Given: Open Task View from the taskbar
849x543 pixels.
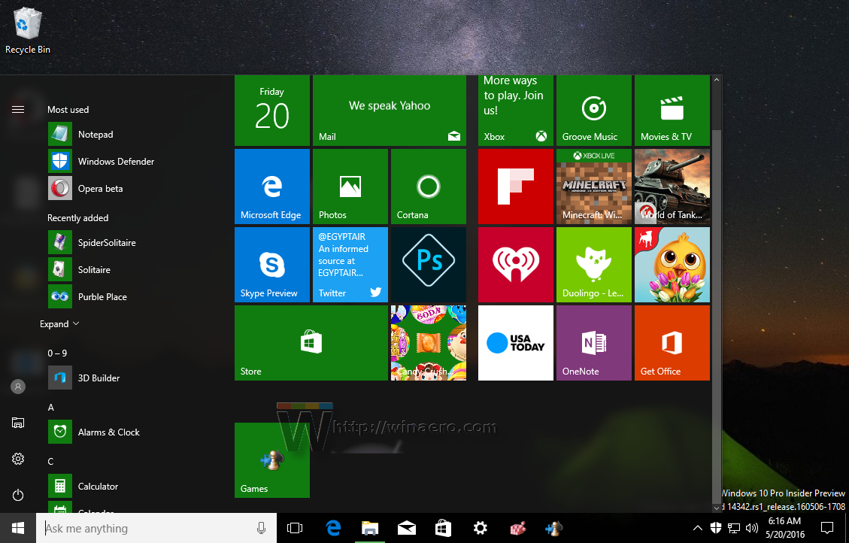Looking at the screenshot, I should click(x=295, y=527).
